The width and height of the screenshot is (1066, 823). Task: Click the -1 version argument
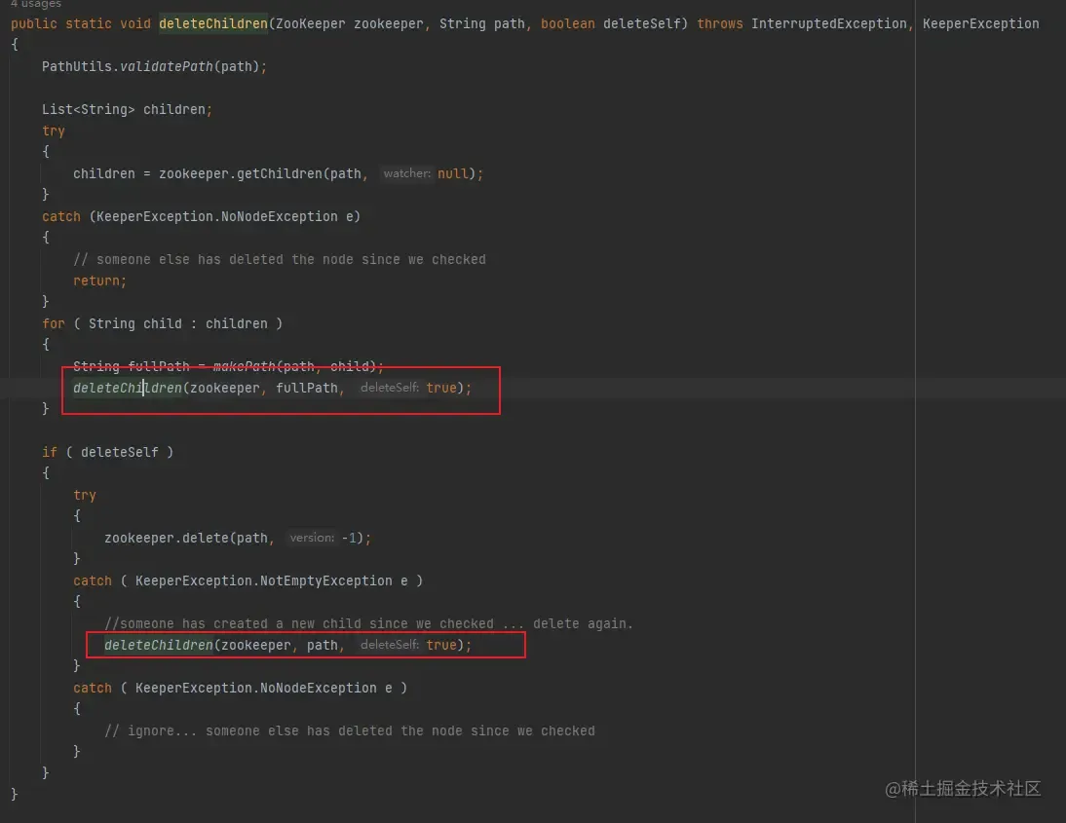350,539
